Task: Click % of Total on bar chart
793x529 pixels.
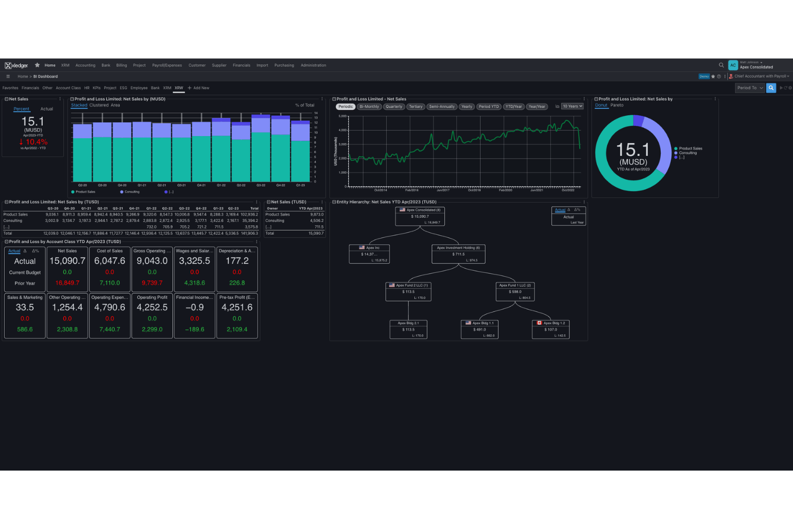Action: point(305,106)
